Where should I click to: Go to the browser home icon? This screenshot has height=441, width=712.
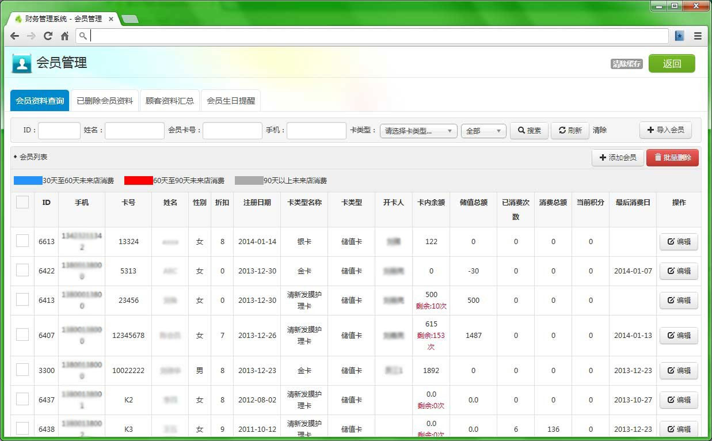pyautogui.click(x=64, y=36)
